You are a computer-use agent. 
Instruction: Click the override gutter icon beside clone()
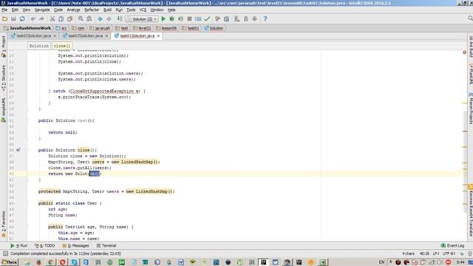pyautogui.click(x=18, y=150)
